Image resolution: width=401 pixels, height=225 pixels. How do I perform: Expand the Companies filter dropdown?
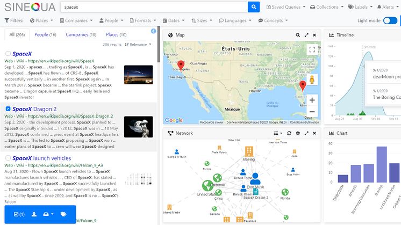pyautogui.click(x=76, y=20)
